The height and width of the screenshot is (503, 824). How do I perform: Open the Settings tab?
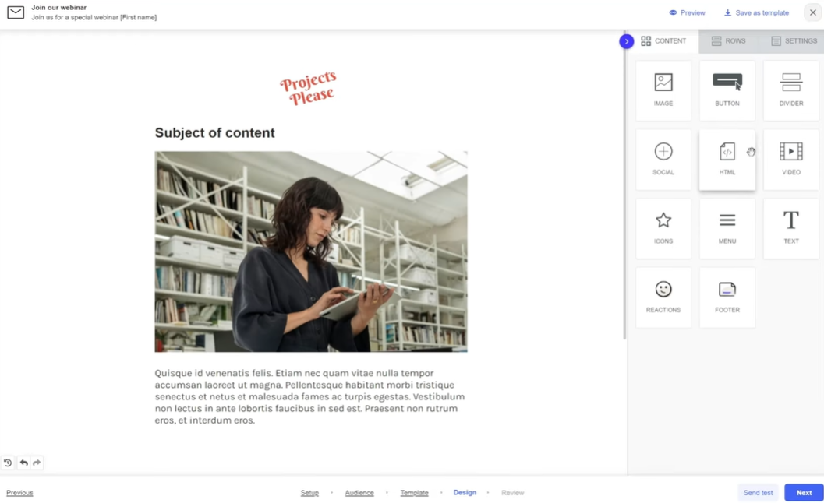point(794,40)
